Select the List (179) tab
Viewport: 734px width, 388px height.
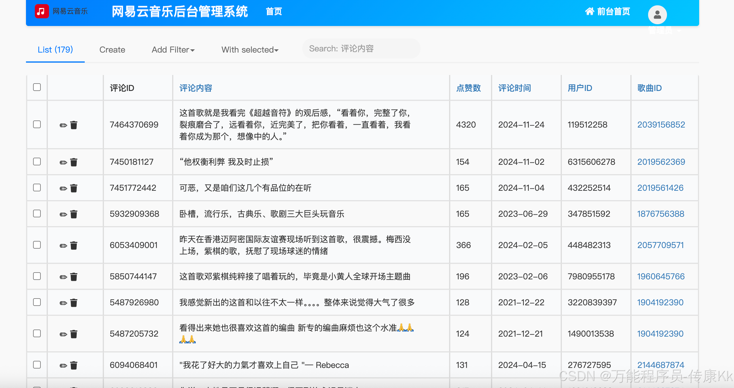click(55, 50)
